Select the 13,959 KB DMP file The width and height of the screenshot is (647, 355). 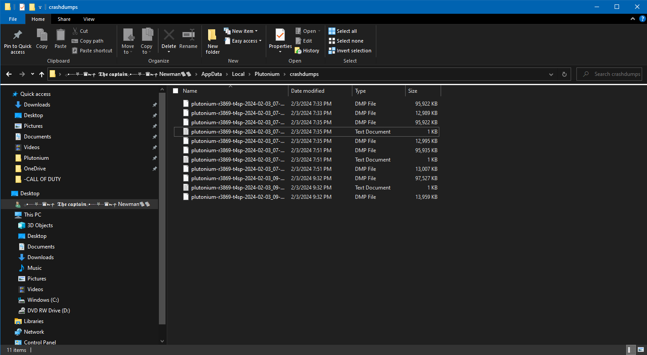307,197
